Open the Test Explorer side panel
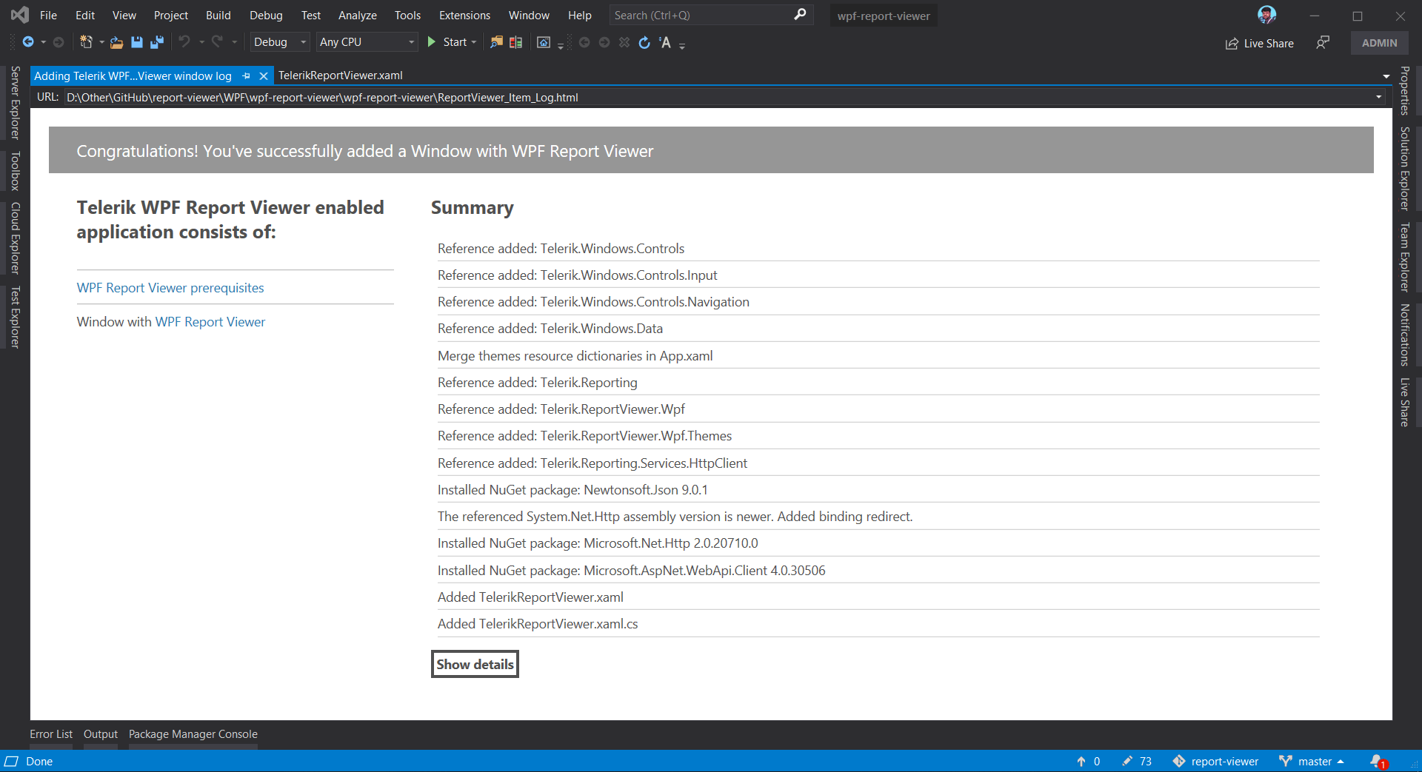1422x772 pixels. 16,317
